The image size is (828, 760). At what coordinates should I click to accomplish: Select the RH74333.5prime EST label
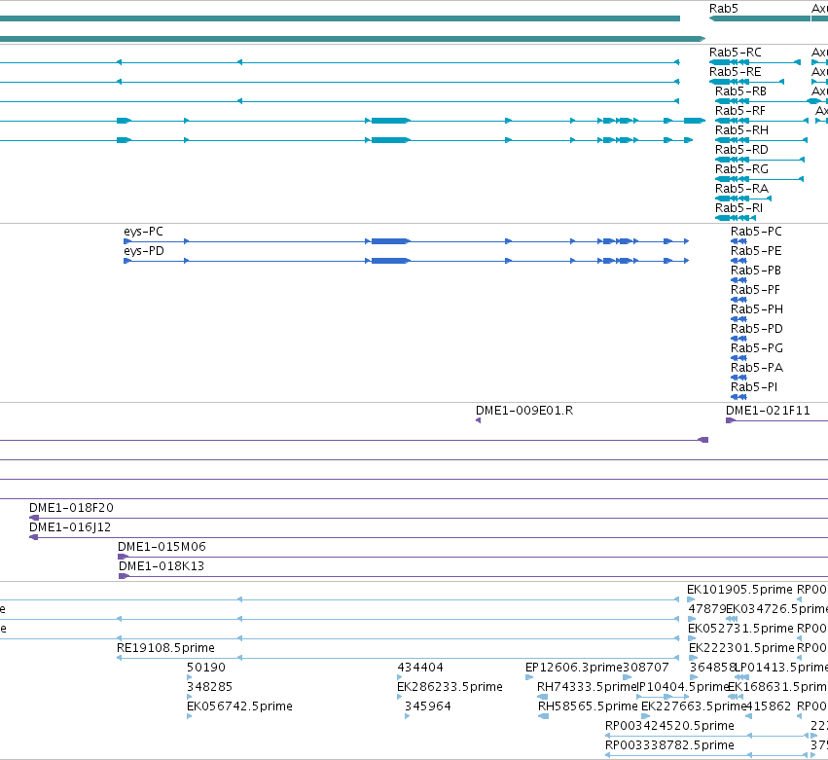[x=587, y=688]
